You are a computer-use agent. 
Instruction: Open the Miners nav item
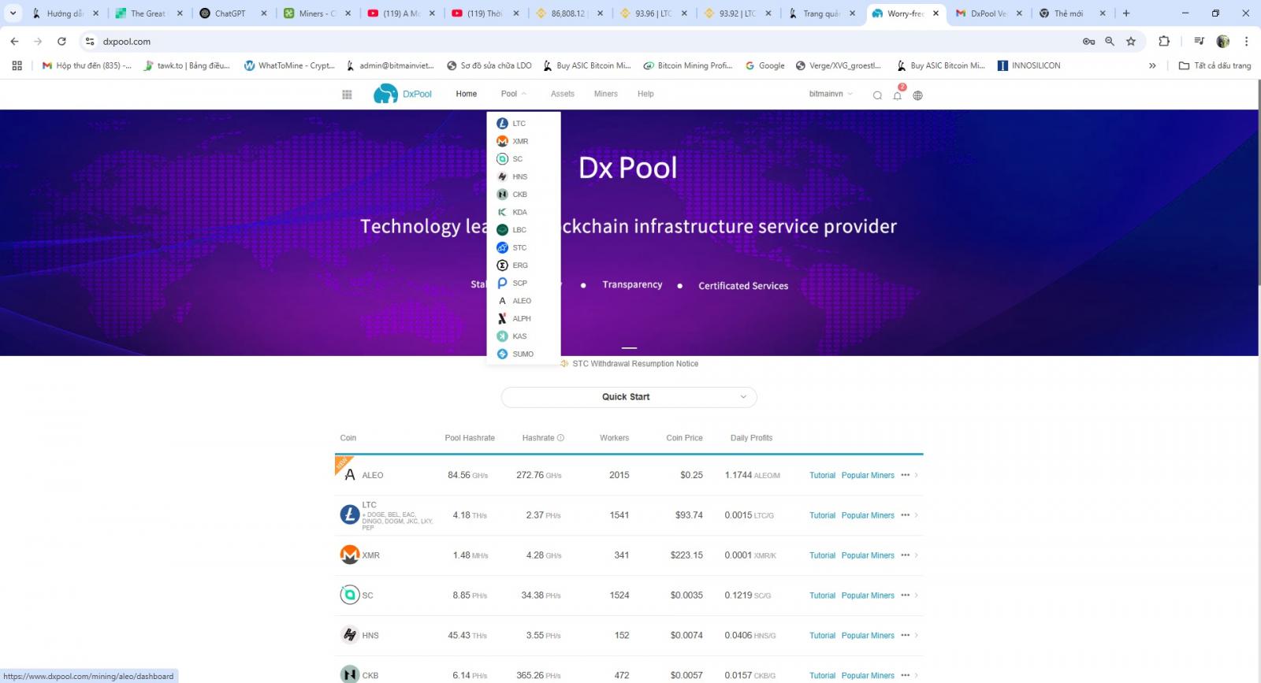click(x=606, y=94)
